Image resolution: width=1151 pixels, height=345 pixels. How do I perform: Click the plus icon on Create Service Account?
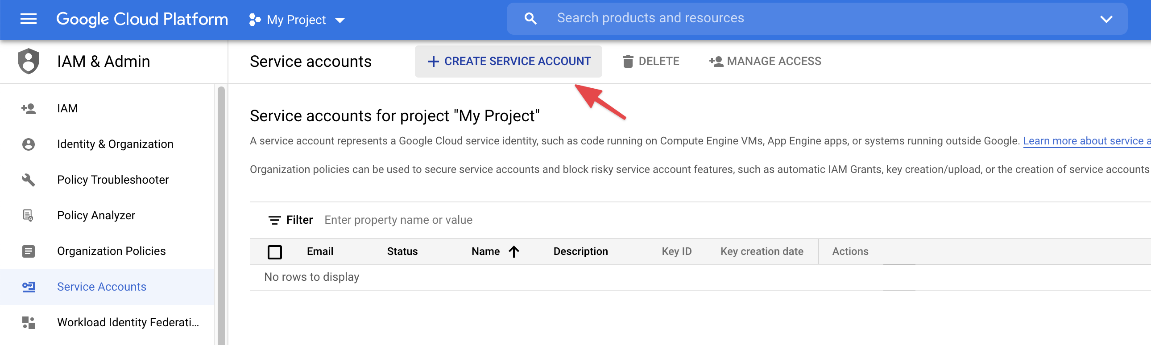click(x=433, y=62)
